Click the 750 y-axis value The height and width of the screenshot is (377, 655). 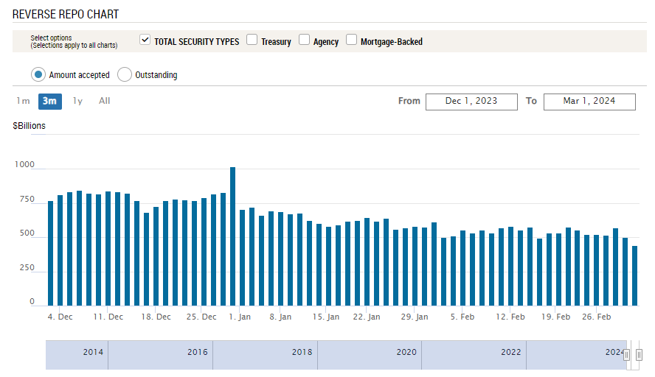(27, 199)
